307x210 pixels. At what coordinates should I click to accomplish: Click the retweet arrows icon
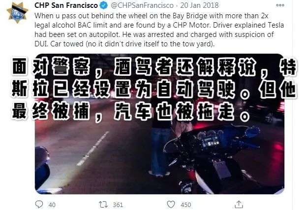point(103,205)
